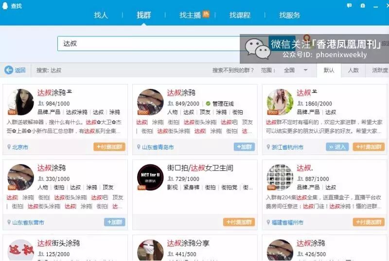
Task: Open NCT for U group avatar
Action: [x=150, y=177]
